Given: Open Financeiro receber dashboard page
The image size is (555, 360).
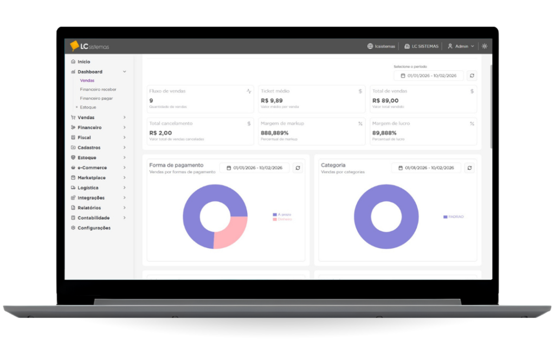Looking at the screenshot, I should pos(98,89).
